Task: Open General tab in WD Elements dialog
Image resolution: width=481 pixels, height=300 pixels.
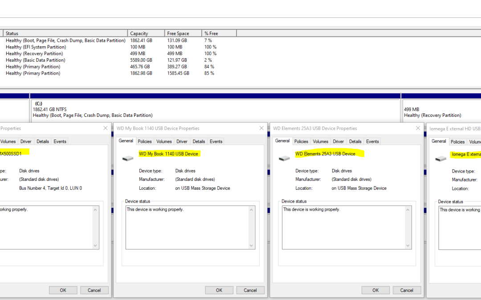Action: pos(282,141)
